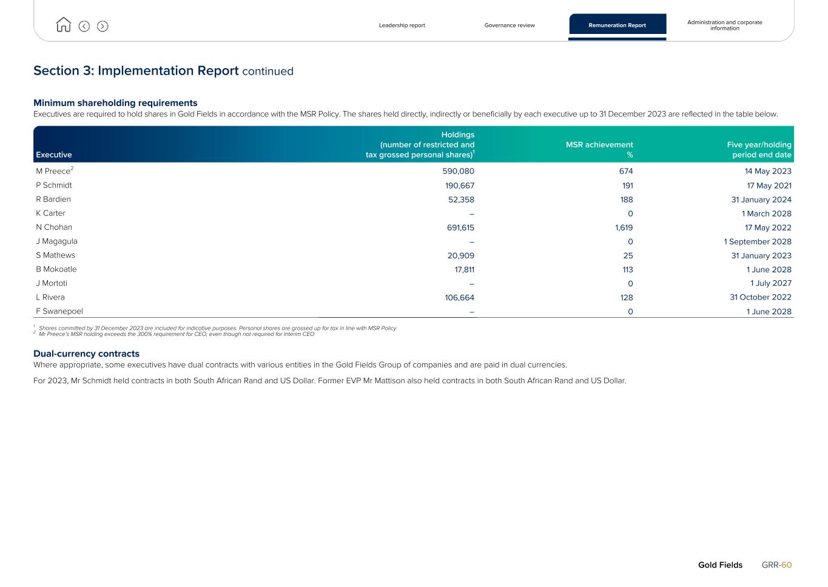
Task: Click footnote 2 about Mr Preece's MSR holding
Action: [176, 334]
